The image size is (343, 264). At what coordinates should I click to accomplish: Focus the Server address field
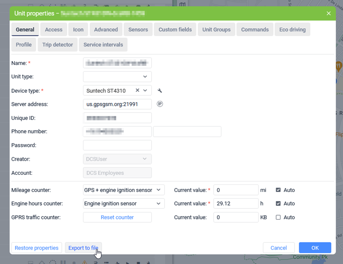pos(117,104)
